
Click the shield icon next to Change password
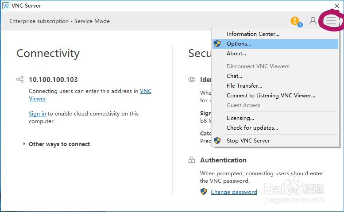[x=204, y=192]
